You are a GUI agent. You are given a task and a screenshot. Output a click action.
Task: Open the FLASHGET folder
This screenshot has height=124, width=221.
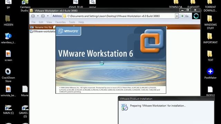(x=193, y=2)
